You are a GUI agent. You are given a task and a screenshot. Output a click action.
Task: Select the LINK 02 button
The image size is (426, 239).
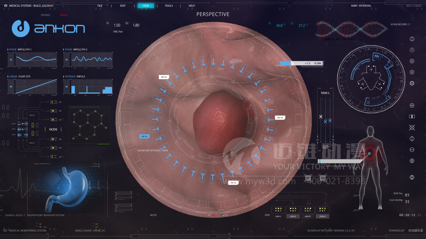pos(293,216)
